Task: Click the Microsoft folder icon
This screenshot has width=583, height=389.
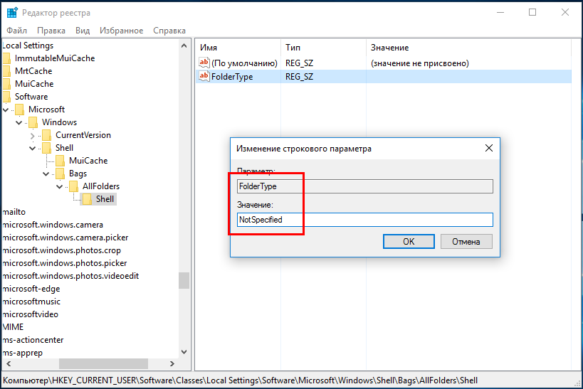Action: 20,110
